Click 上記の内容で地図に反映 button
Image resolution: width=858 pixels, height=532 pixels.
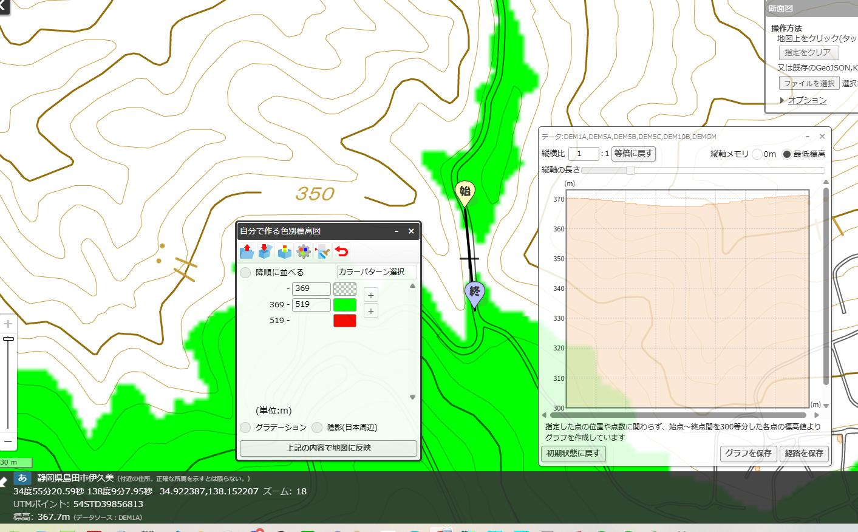pyautogui.click(x=329, y=448)
